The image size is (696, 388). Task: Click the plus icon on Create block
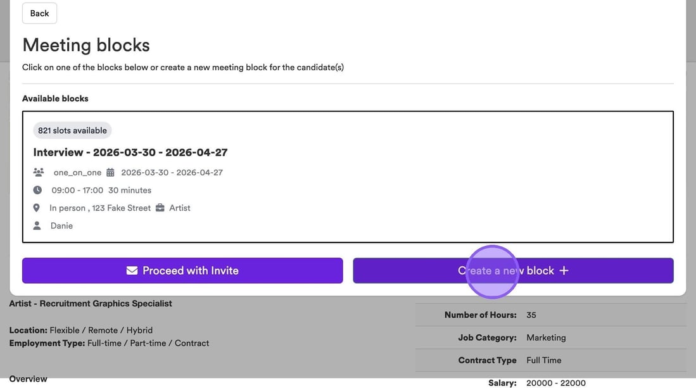tap(564, 270)
